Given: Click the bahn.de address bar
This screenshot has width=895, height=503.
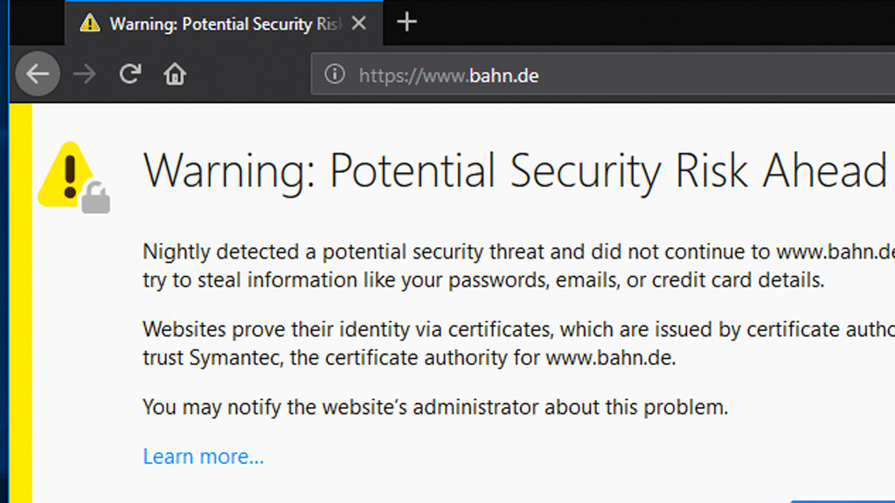Looking at the screenshot, I should [603, 74].
